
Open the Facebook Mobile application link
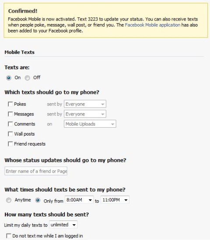pos(153,25)
